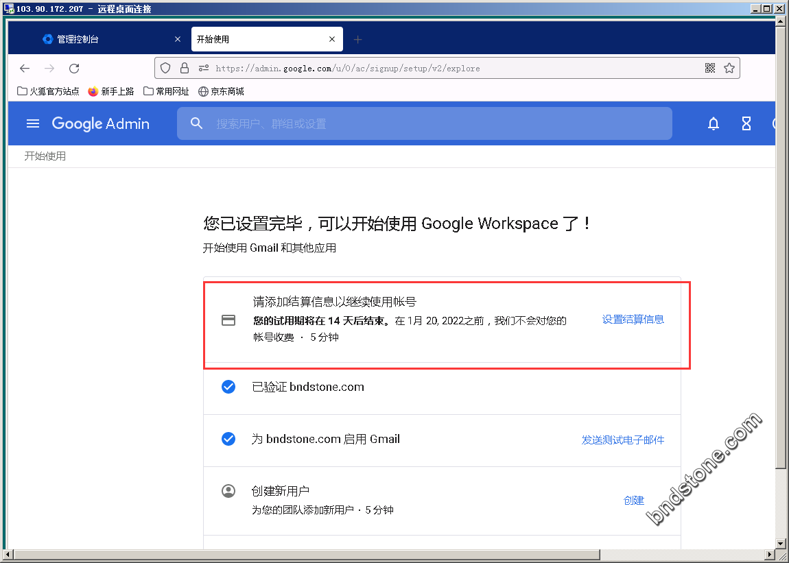Click the browser forward arrow

pos(49,69)
